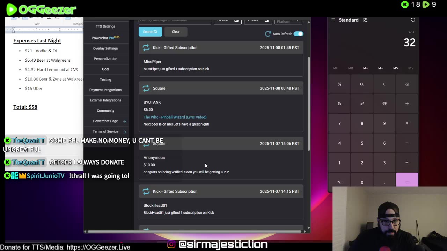Select Goal in the sidebar

105,69
